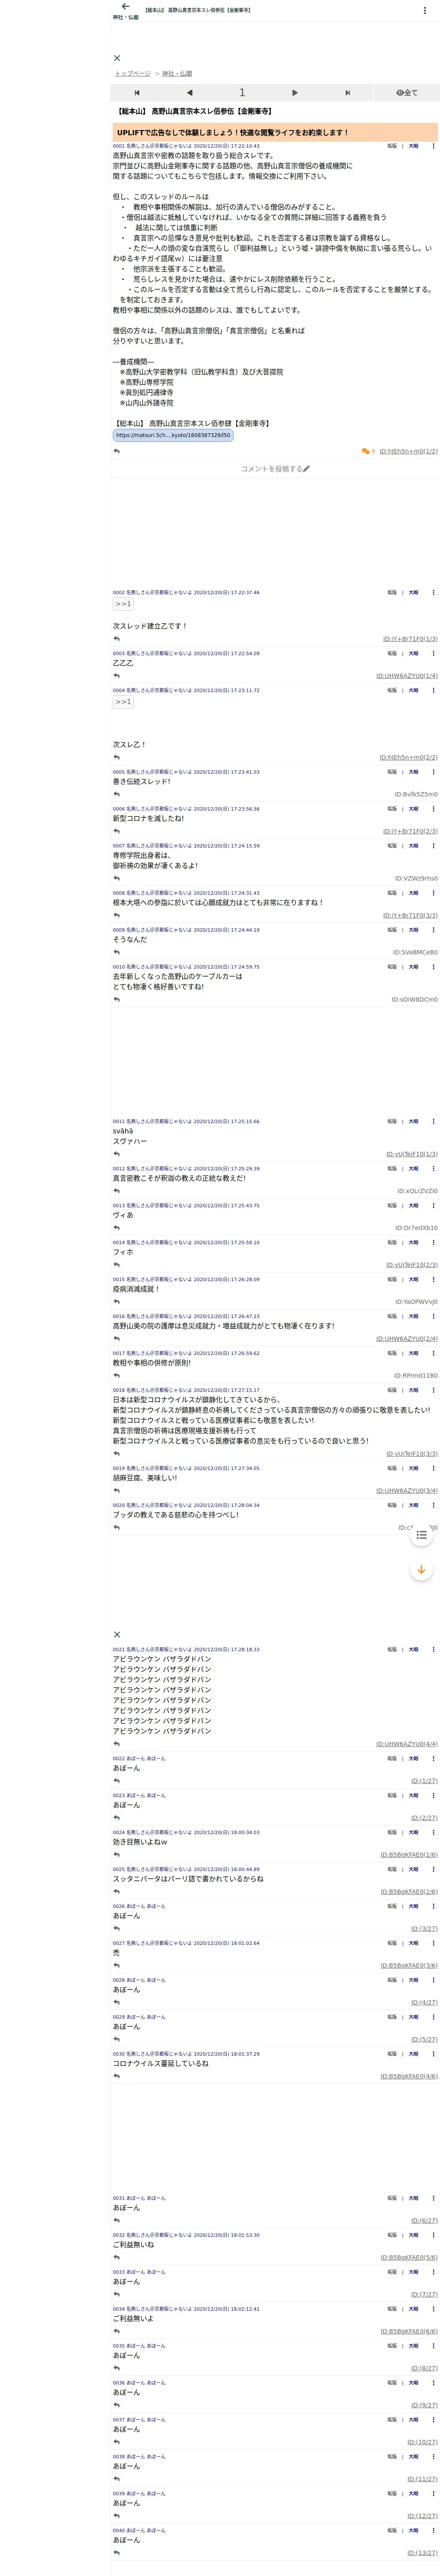Click 垢版 link on post 0005 header
440x2576 pixels.
point(392,772)
